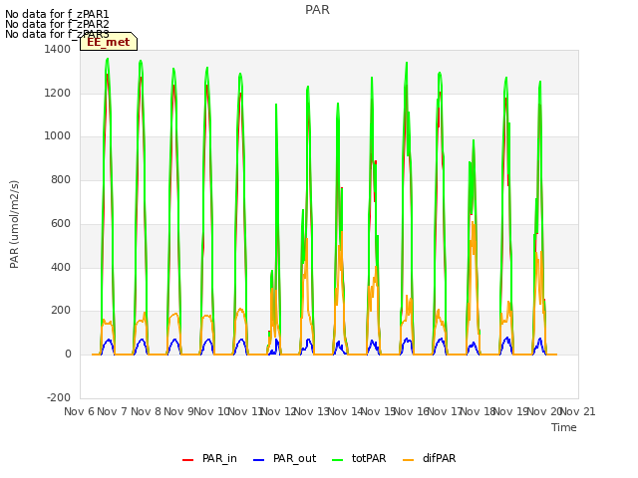Click the -200 y-axis tick label

pos(59,397)
